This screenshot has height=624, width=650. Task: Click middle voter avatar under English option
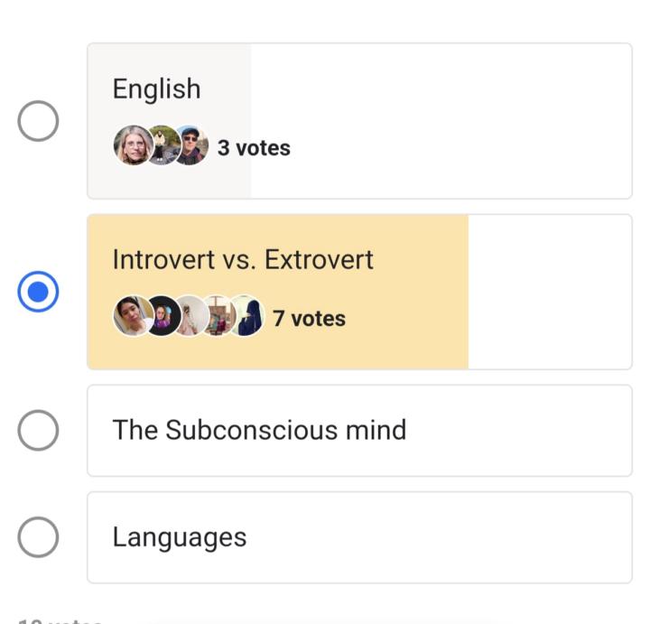162,146
